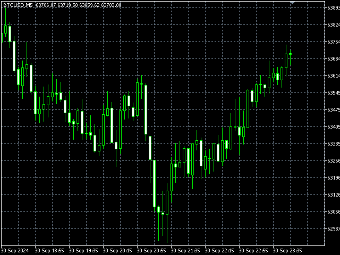340x255 pixels.
Task: Click the BTCUSD,M5 chart title text
Action: pyautogui.click(x=18, y=5)
